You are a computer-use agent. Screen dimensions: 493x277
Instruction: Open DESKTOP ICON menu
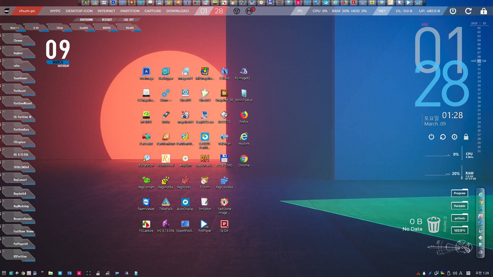pos(79,11)
